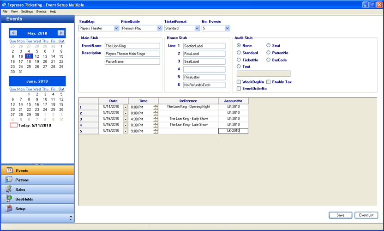Select the None audit stub option

click(239, 45)
